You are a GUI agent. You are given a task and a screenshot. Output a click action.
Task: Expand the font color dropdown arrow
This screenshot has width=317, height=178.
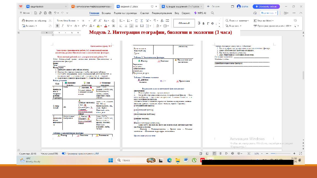click(109, 26)
